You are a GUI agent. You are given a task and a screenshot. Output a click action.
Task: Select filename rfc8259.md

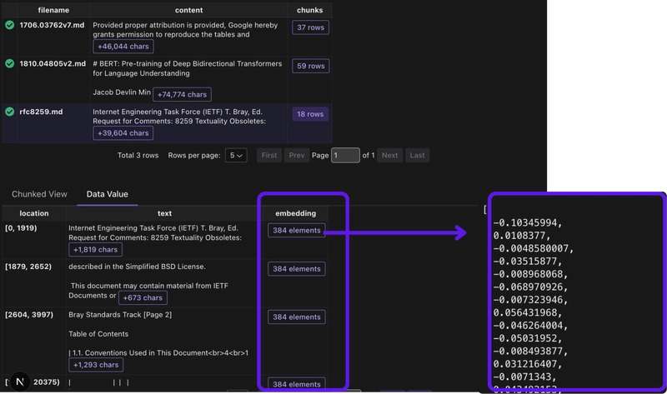[x=41, y=112]
